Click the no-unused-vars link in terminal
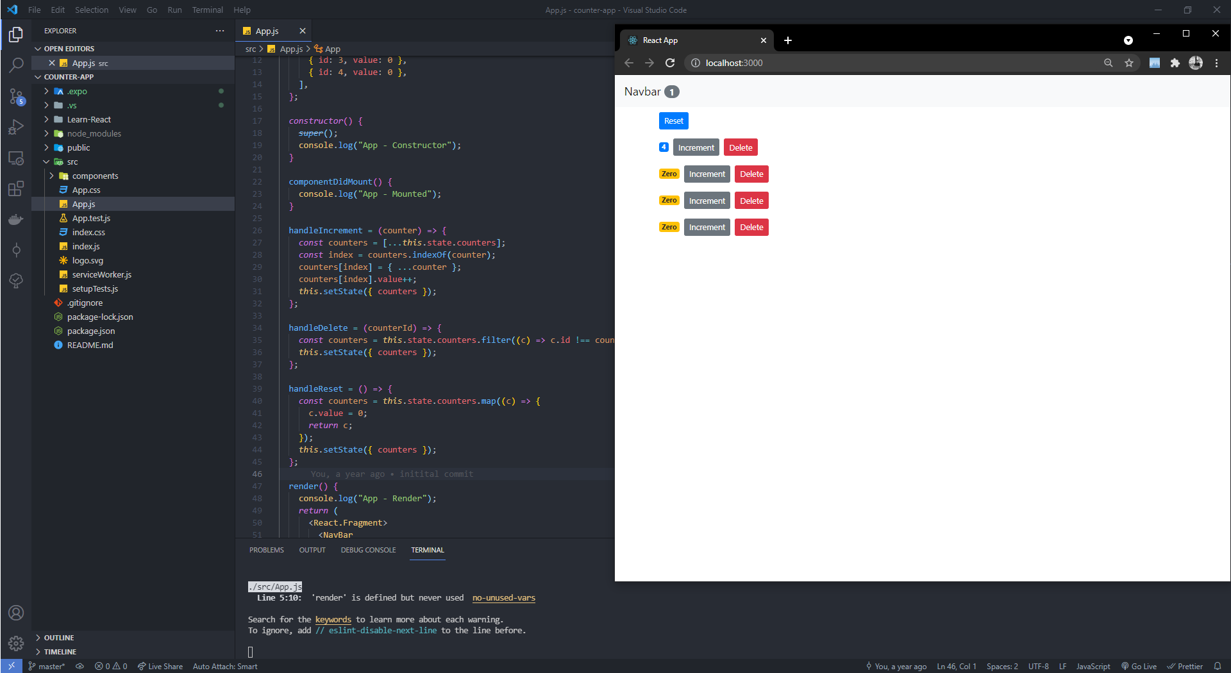Screen dimensions: 1231x673 504,598
